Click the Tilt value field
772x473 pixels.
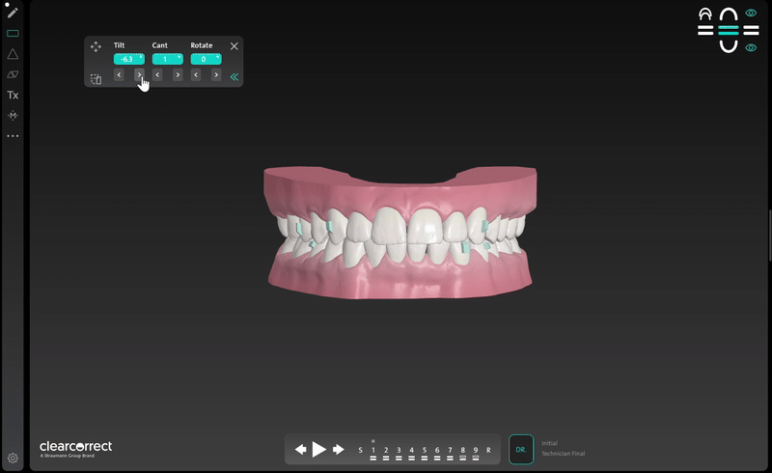[x=127, y=60]
